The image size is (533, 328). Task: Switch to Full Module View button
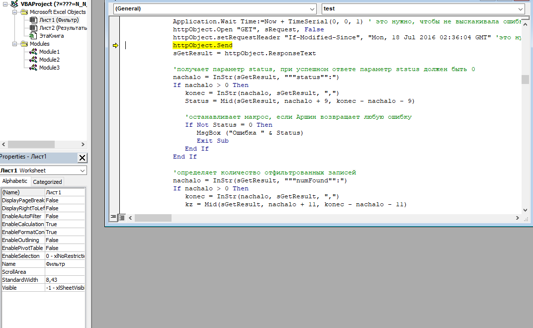click(x=122, y=218)
